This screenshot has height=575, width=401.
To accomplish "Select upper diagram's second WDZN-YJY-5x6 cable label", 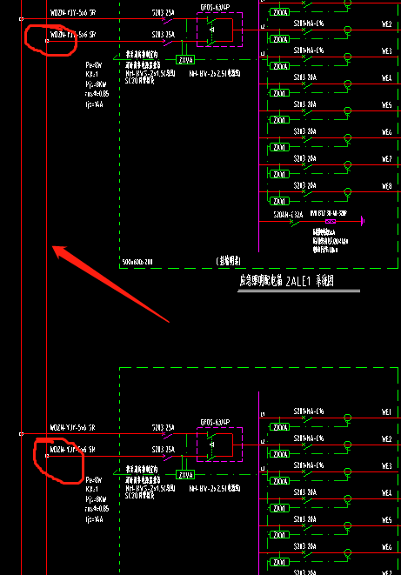I will (x=73, y=35).
